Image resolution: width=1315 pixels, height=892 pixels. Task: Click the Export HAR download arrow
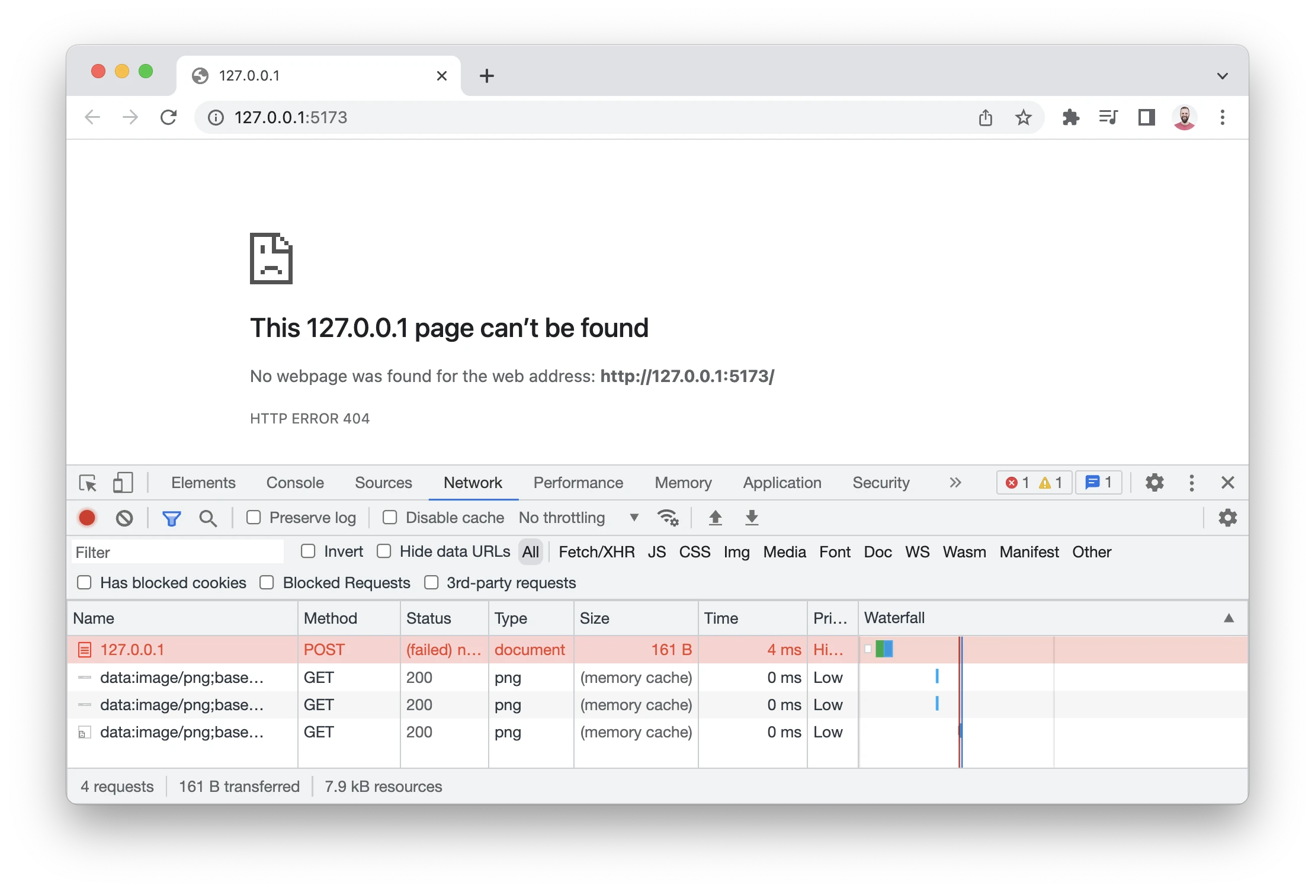coord(752,518)
